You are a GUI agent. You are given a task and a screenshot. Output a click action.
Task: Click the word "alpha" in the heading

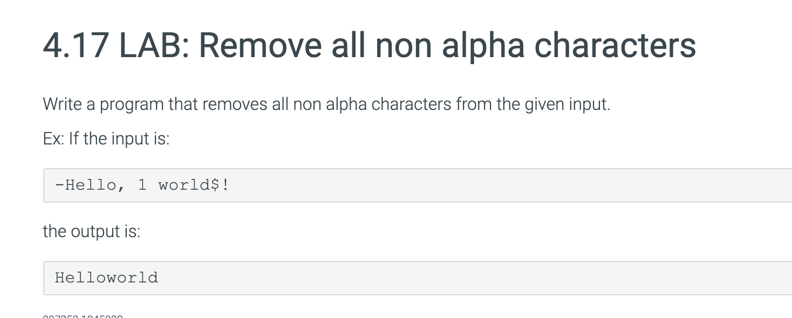click(483, 45)
